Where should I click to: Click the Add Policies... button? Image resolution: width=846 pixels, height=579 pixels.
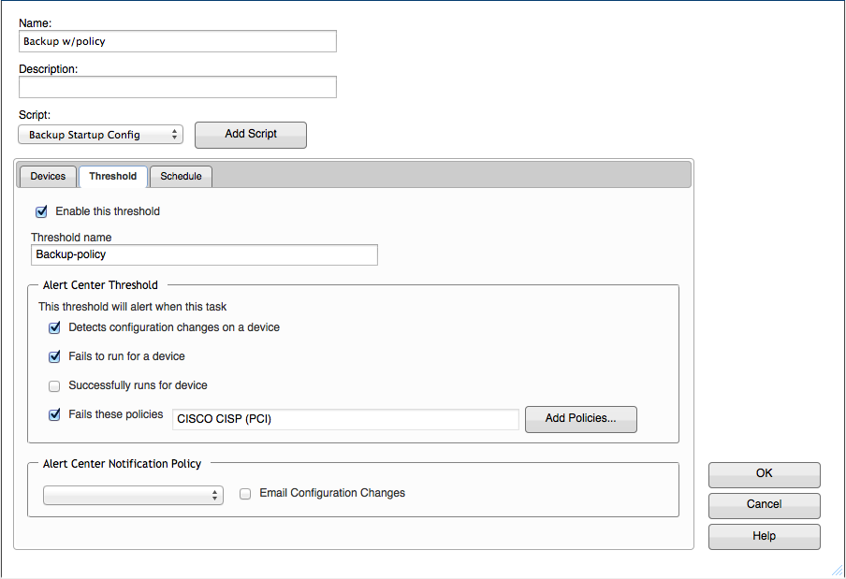(x=581, y=419)
